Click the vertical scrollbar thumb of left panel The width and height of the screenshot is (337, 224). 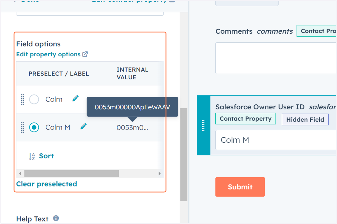(184, 154)
